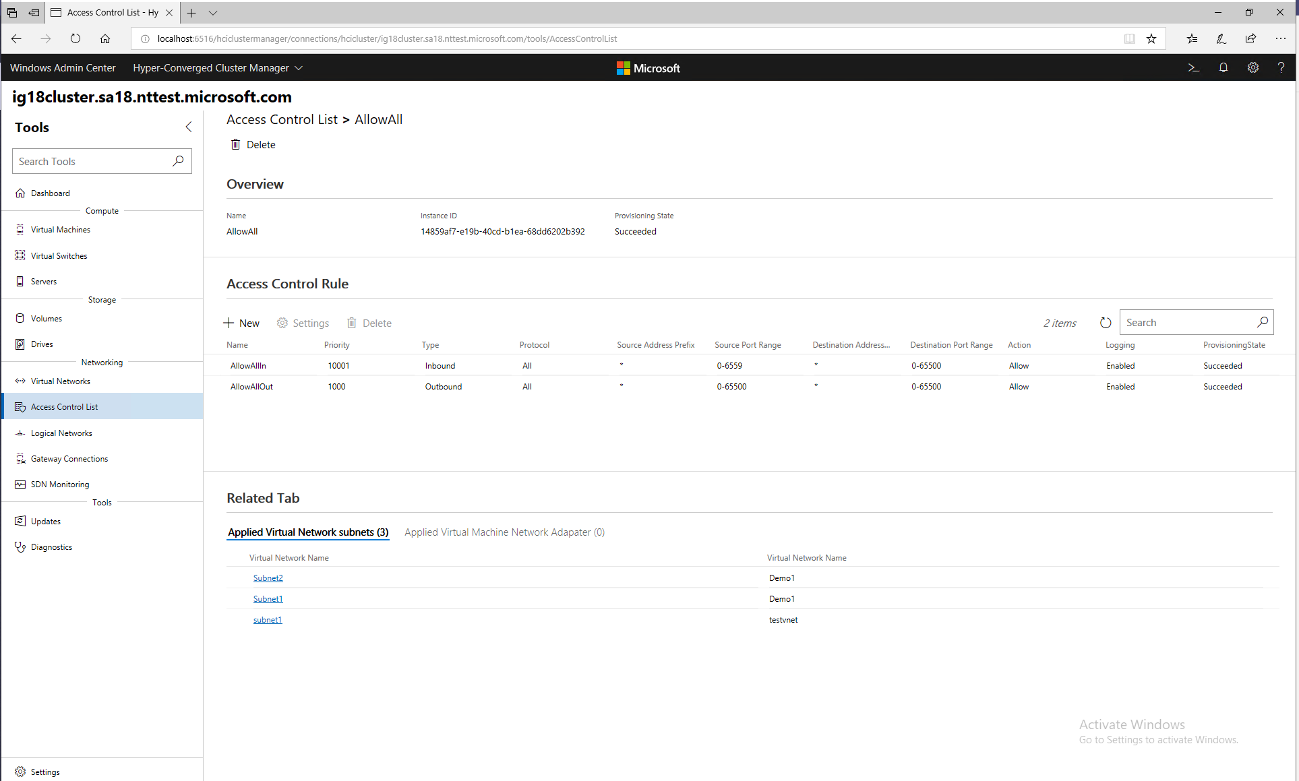Switch to Applied Virtual Network subnets tab
Viewport: 1299px width, 781px height.
tap(308, 532)
